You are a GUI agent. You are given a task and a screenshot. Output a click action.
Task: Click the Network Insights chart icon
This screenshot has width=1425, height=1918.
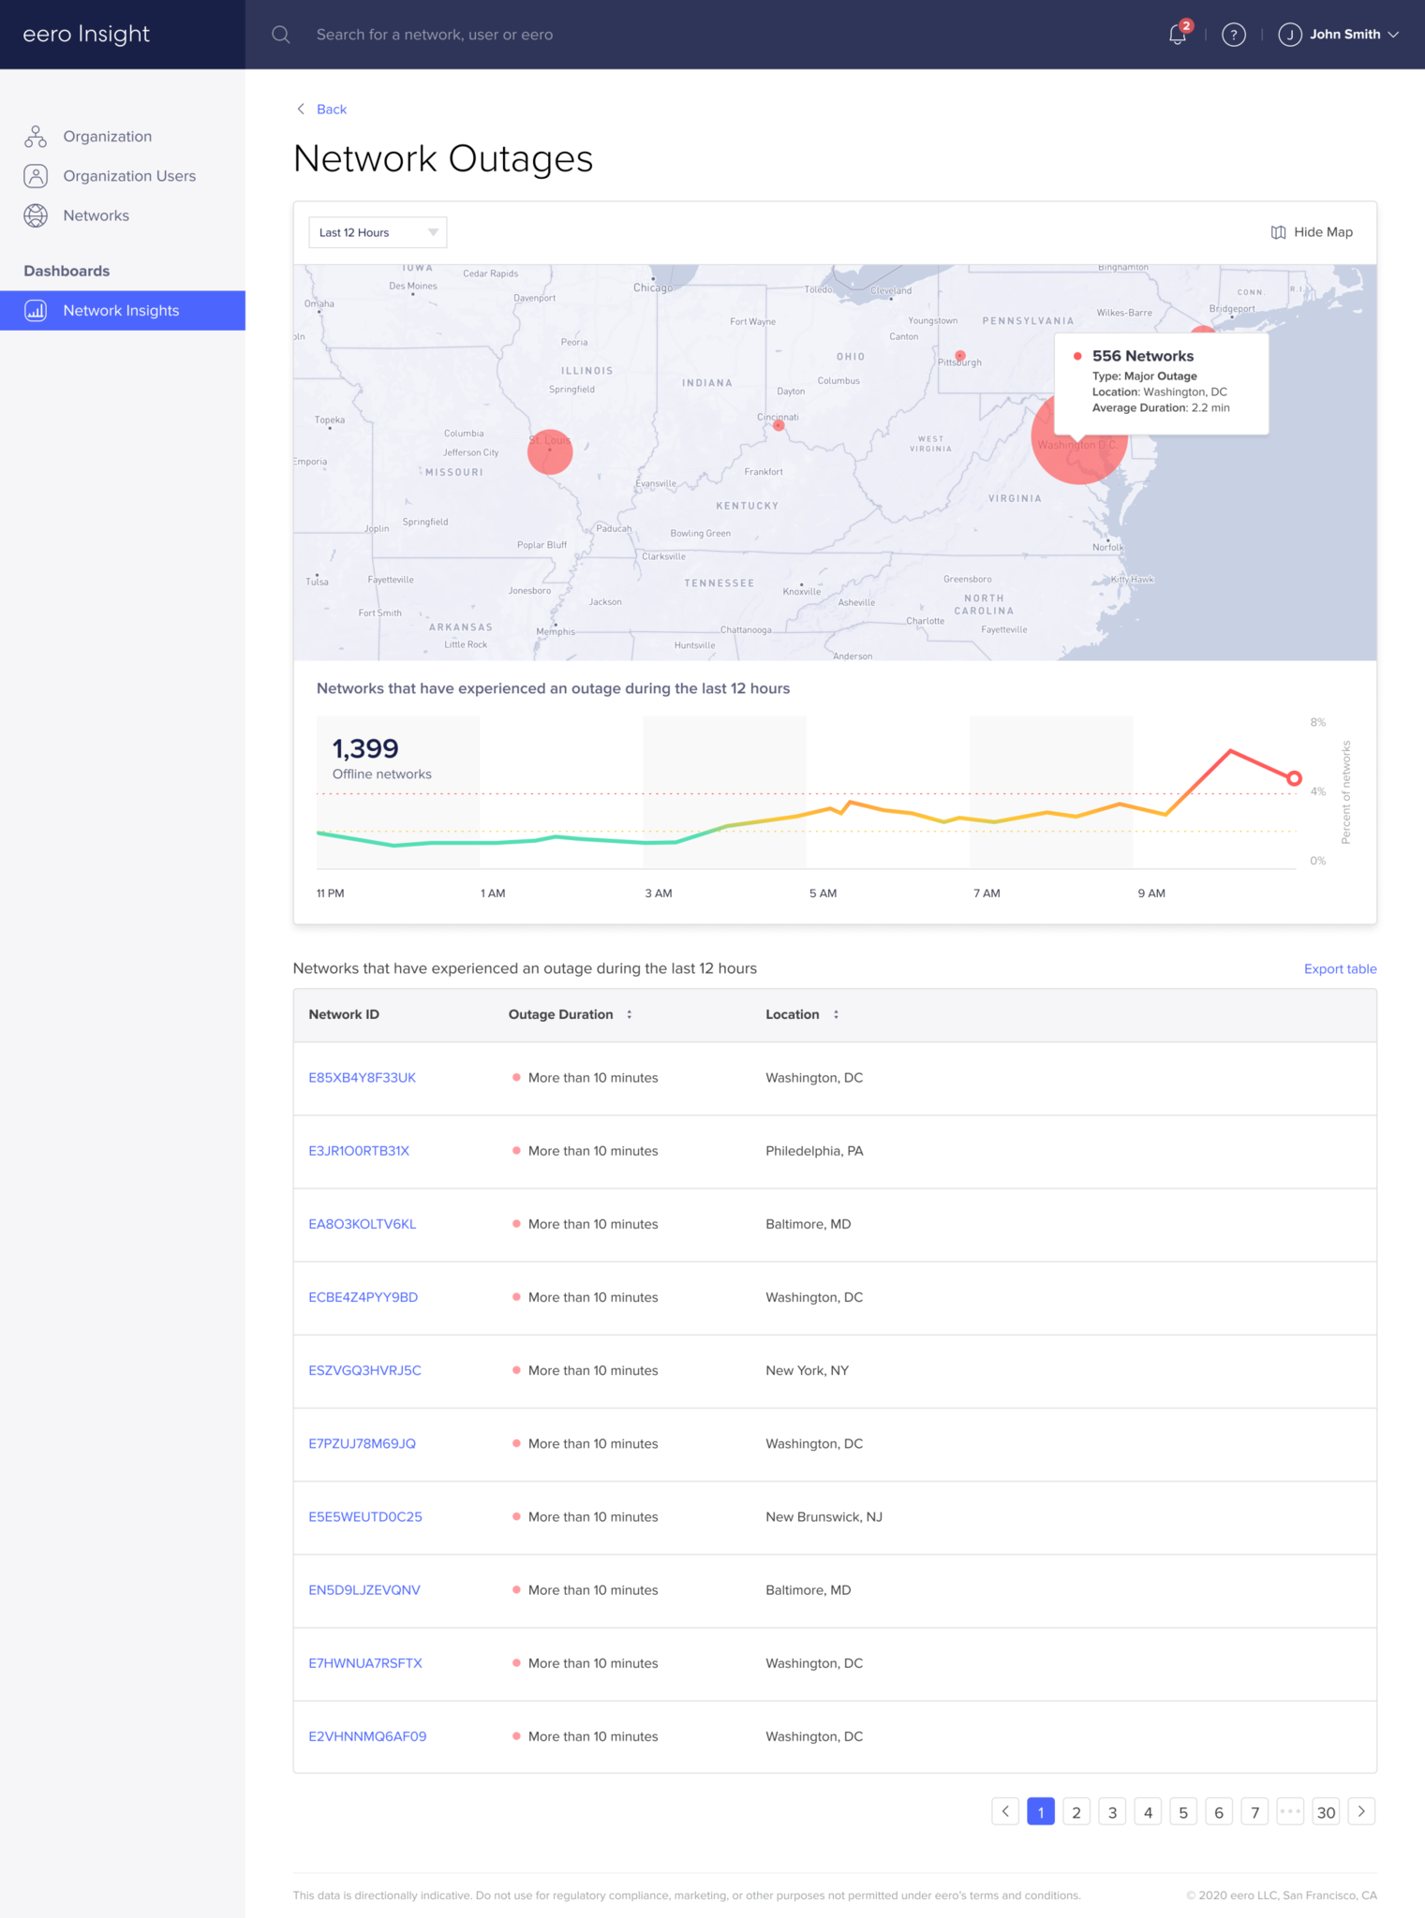pos(36,311)
